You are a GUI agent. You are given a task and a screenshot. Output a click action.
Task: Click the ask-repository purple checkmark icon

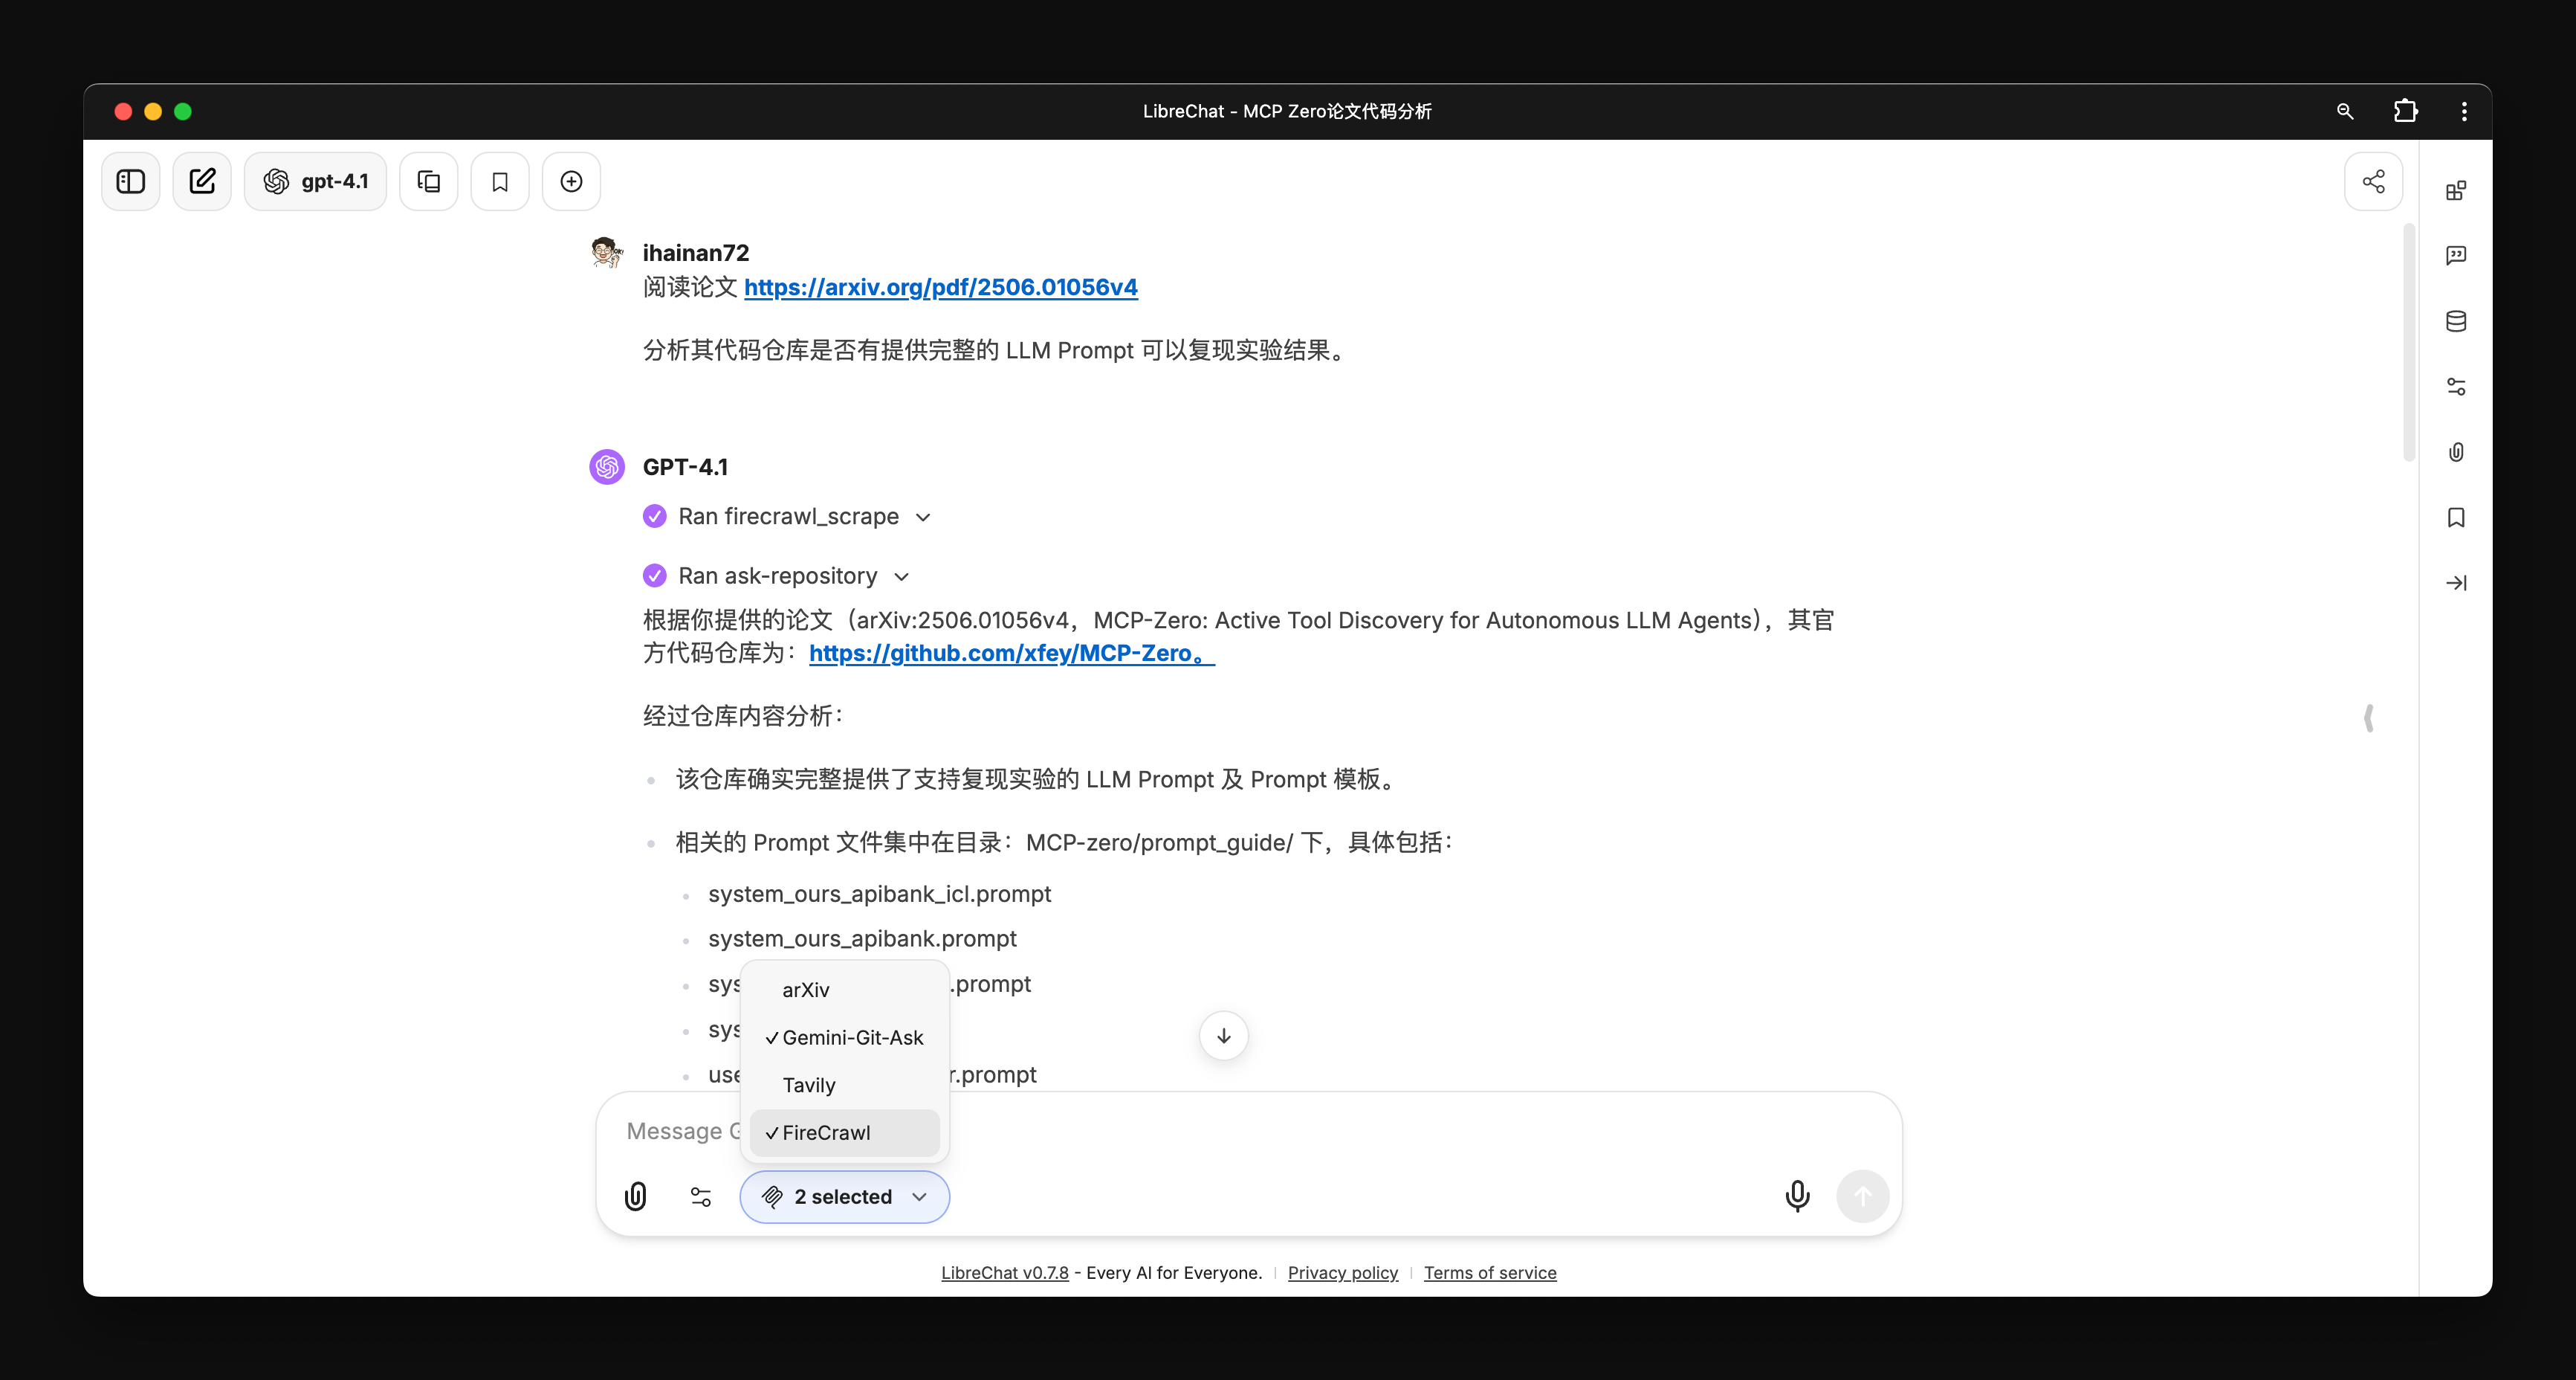point(654,575)
